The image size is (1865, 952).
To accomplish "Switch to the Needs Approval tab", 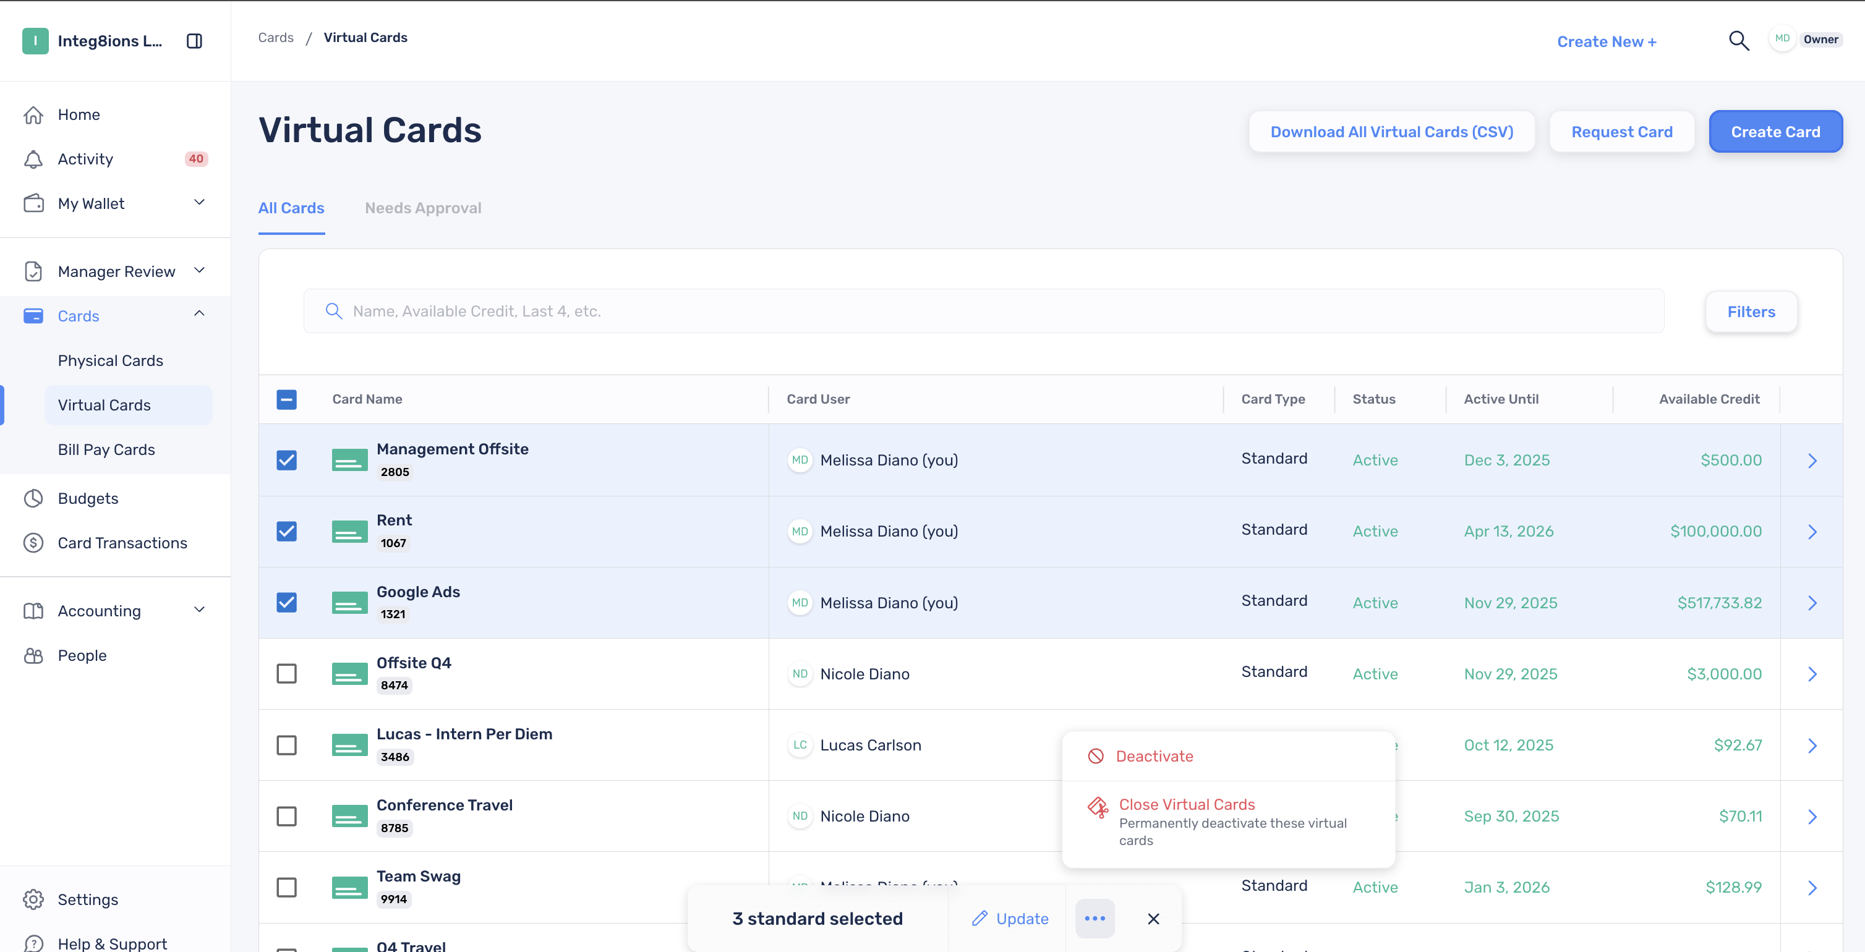I will [423, 208].
